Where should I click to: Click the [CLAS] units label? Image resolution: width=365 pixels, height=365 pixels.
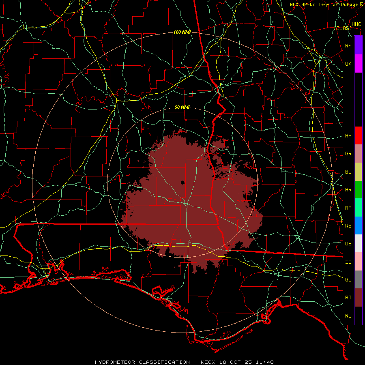tap(343, 28)
